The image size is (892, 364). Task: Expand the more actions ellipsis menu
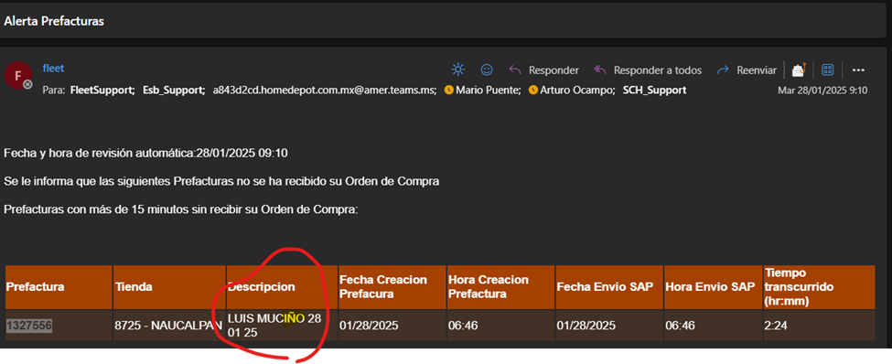pyautogui.click(x=858, y=70)
